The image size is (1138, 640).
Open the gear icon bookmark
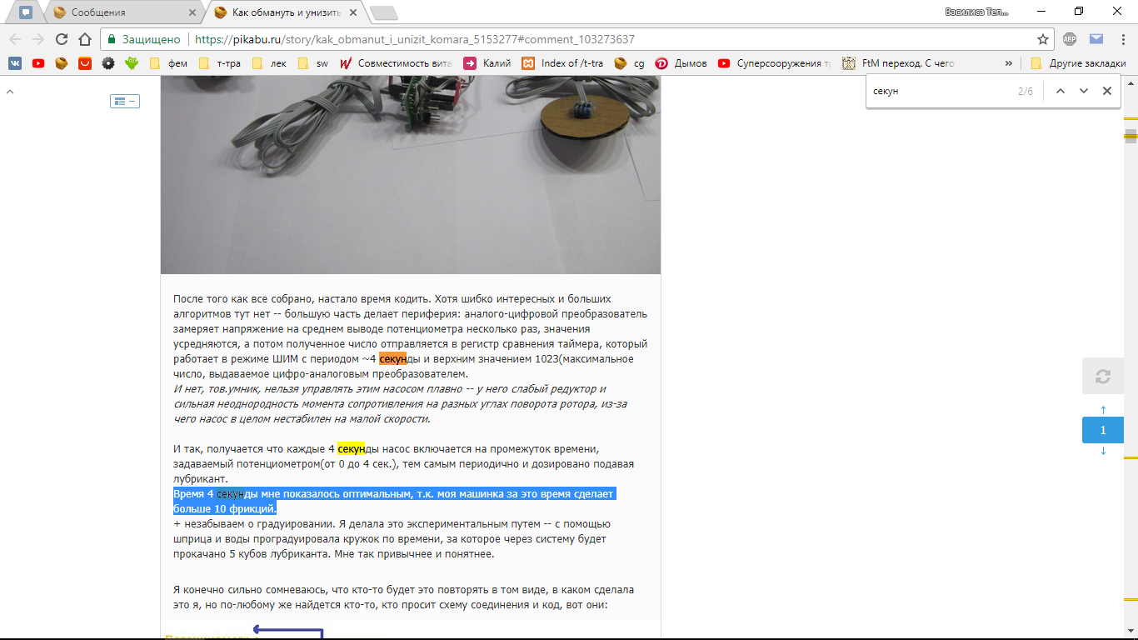click(108, 63)
